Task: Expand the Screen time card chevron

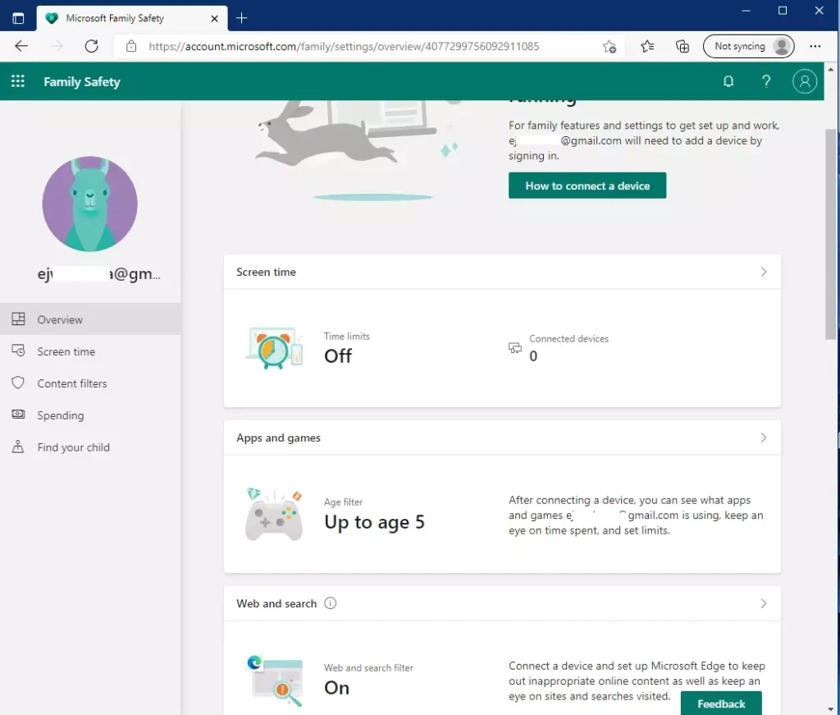Action: click(764, 273)
